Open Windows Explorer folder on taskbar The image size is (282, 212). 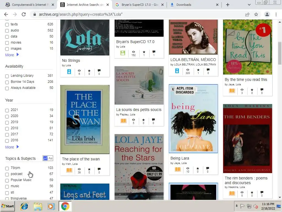(x=38, y=206)
